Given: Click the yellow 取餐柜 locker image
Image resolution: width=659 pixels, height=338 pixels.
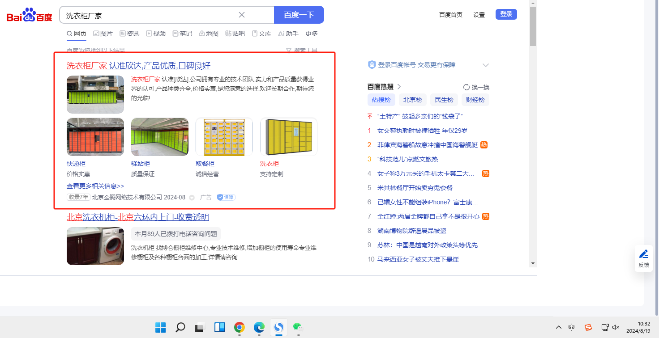Looking at the screenshot, I should [224, 137].
